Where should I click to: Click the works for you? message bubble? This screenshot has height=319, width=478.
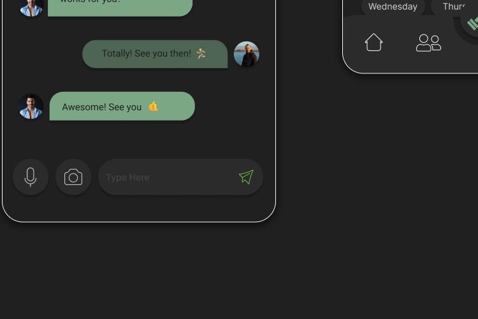point(120,7)
